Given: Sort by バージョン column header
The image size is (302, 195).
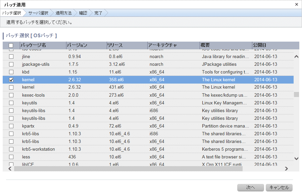Looking at the screenshot, I should 87,45.
